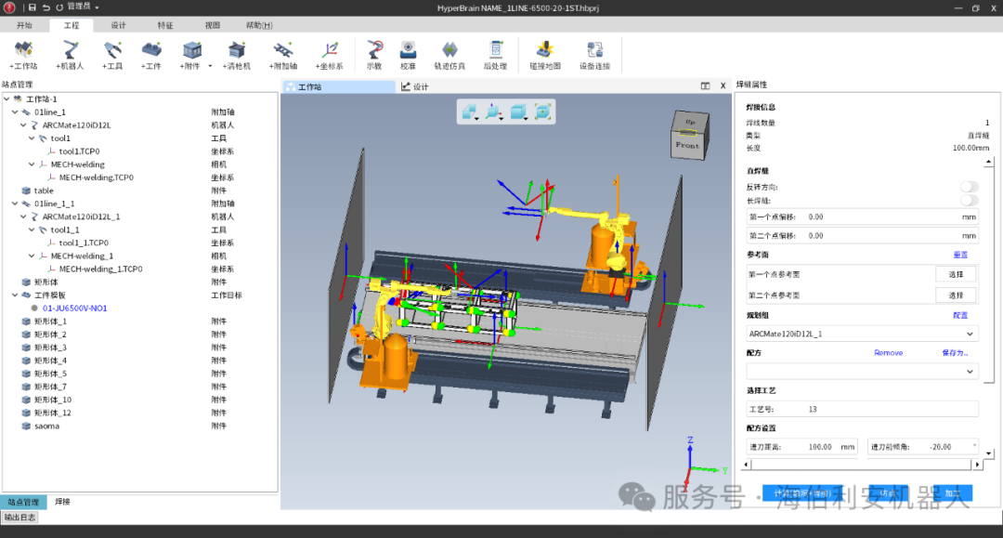
Task: Start trajectory simulation (轨迹仿真)
Action: (x=449, y=50)
